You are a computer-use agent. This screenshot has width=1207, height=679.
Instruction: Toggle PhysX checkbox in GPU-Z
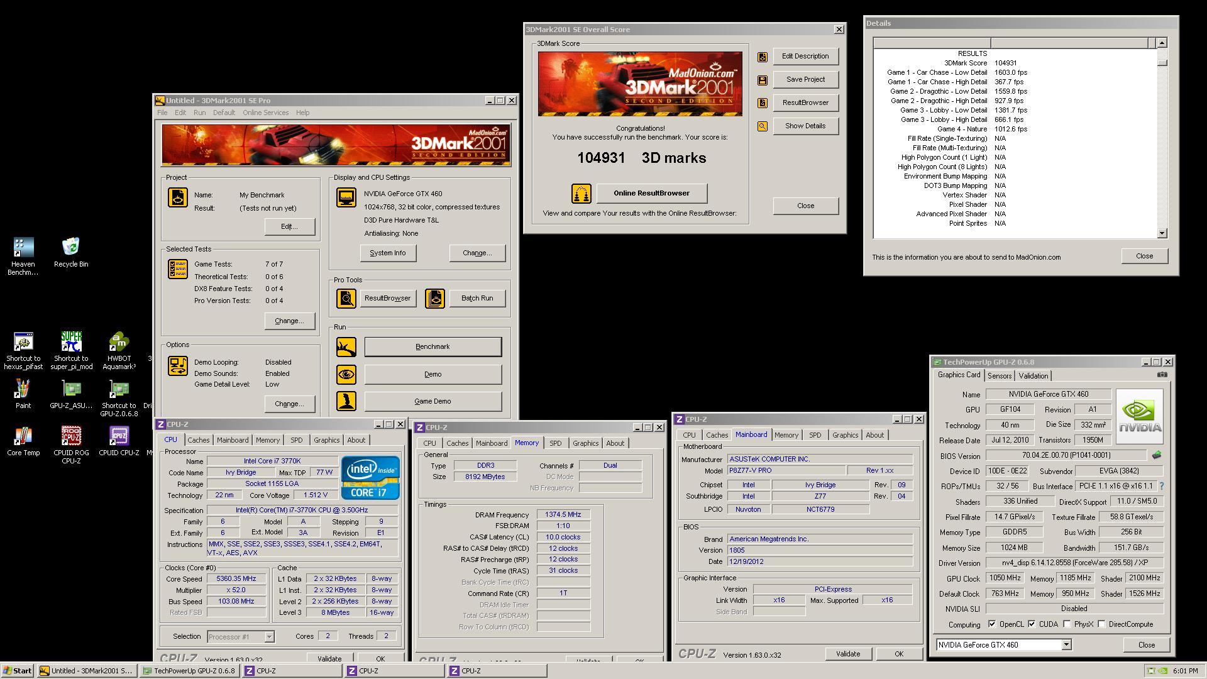[x=1067, y=624]
